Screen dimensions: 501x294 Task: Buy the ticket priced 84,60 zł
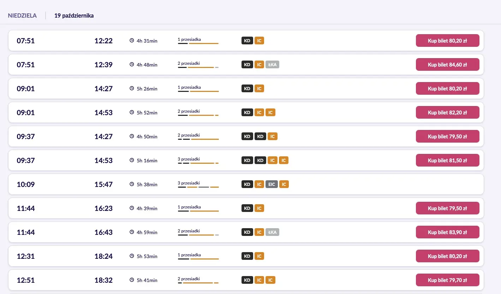[x=447, y=64]
